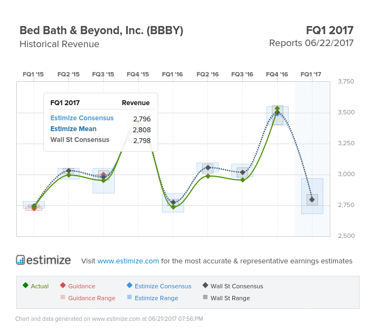Viewport: 371px width, 336px height.
Task: Click the FQ2 '15 Wall St consensus diamond
Action: (x=69, y=171)
